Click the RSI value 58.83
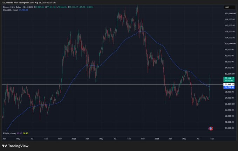This screenshot has height=151, width=238. tap(26, 133)
